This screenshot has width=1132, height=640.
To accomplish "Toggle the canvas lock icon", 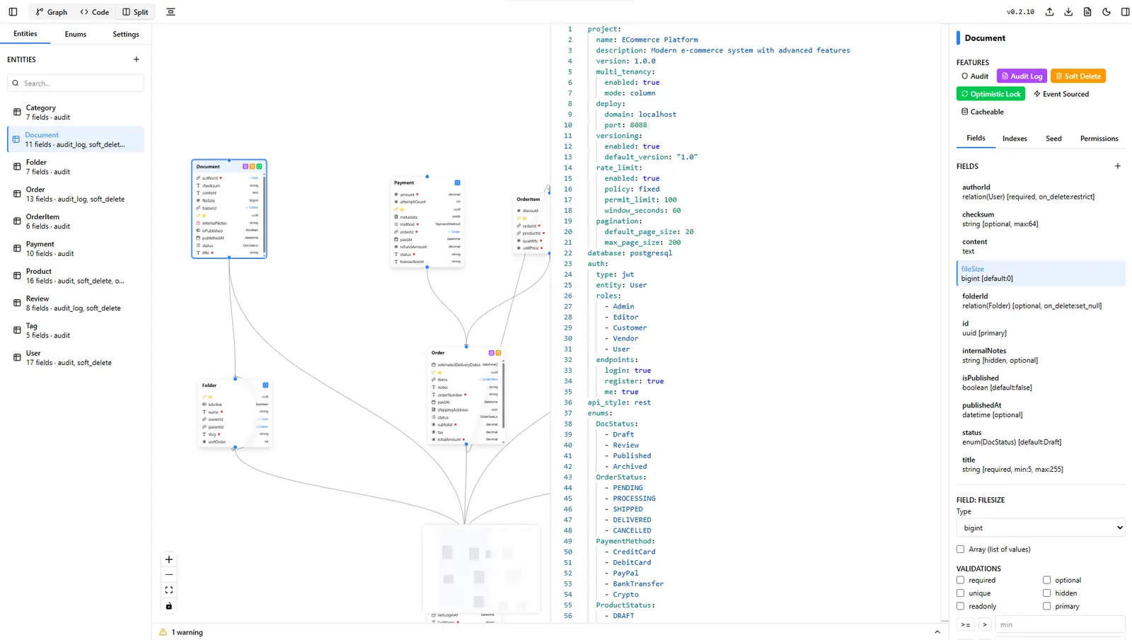I will point(169,606).
